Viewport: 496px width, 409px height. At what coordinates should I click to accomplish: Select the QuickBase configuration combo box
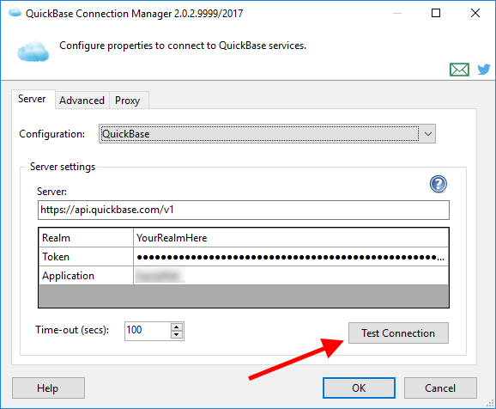coord(267,134)
